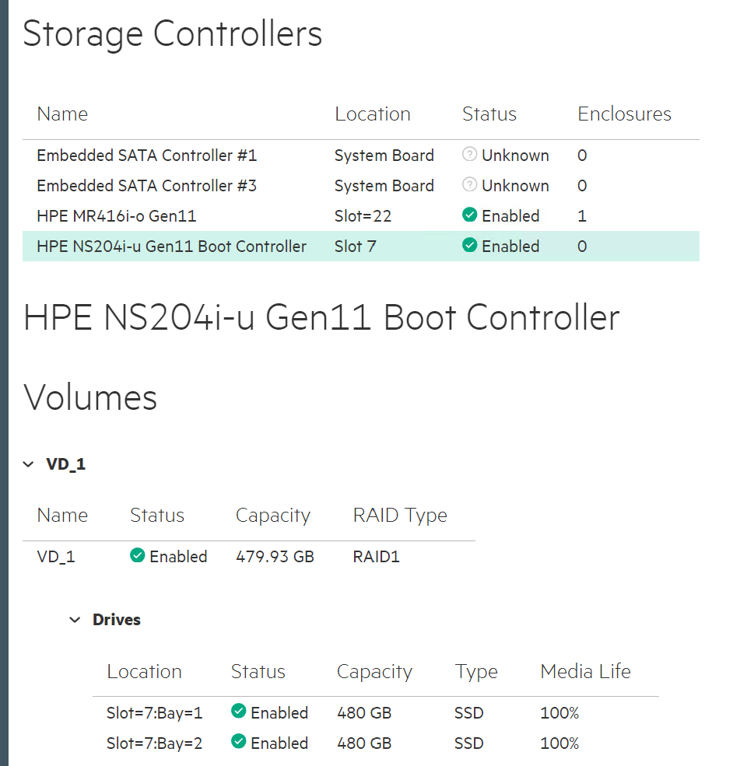
Task: Click the Media Life column header
Action: pyautogui.click(x=585, y=671)
